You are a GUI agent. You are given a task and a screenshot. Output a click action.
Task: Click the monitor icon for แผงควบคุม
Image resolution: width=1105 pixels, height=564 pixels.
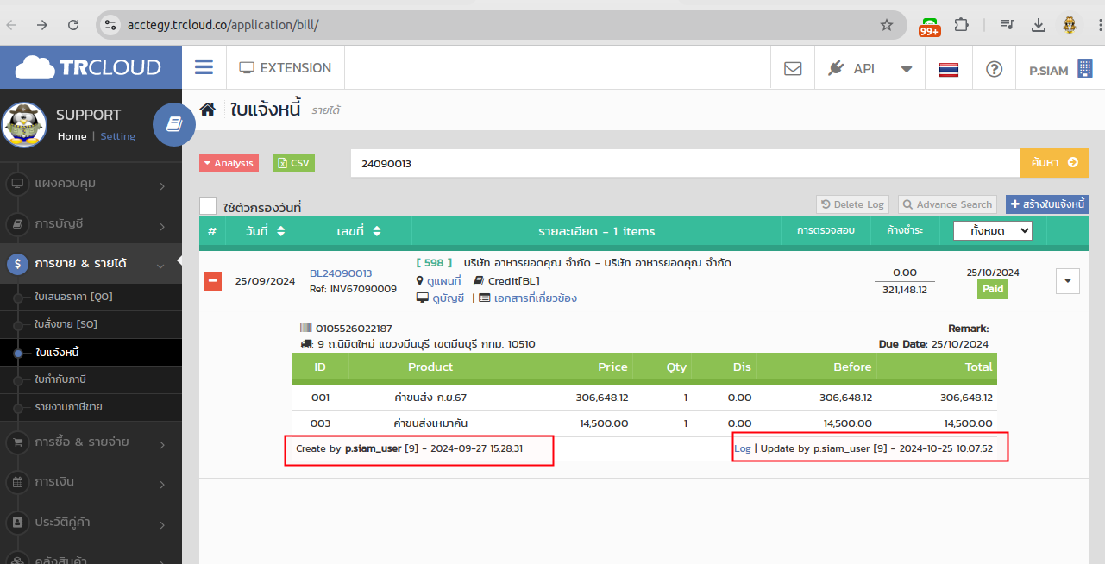click(17, 184)
